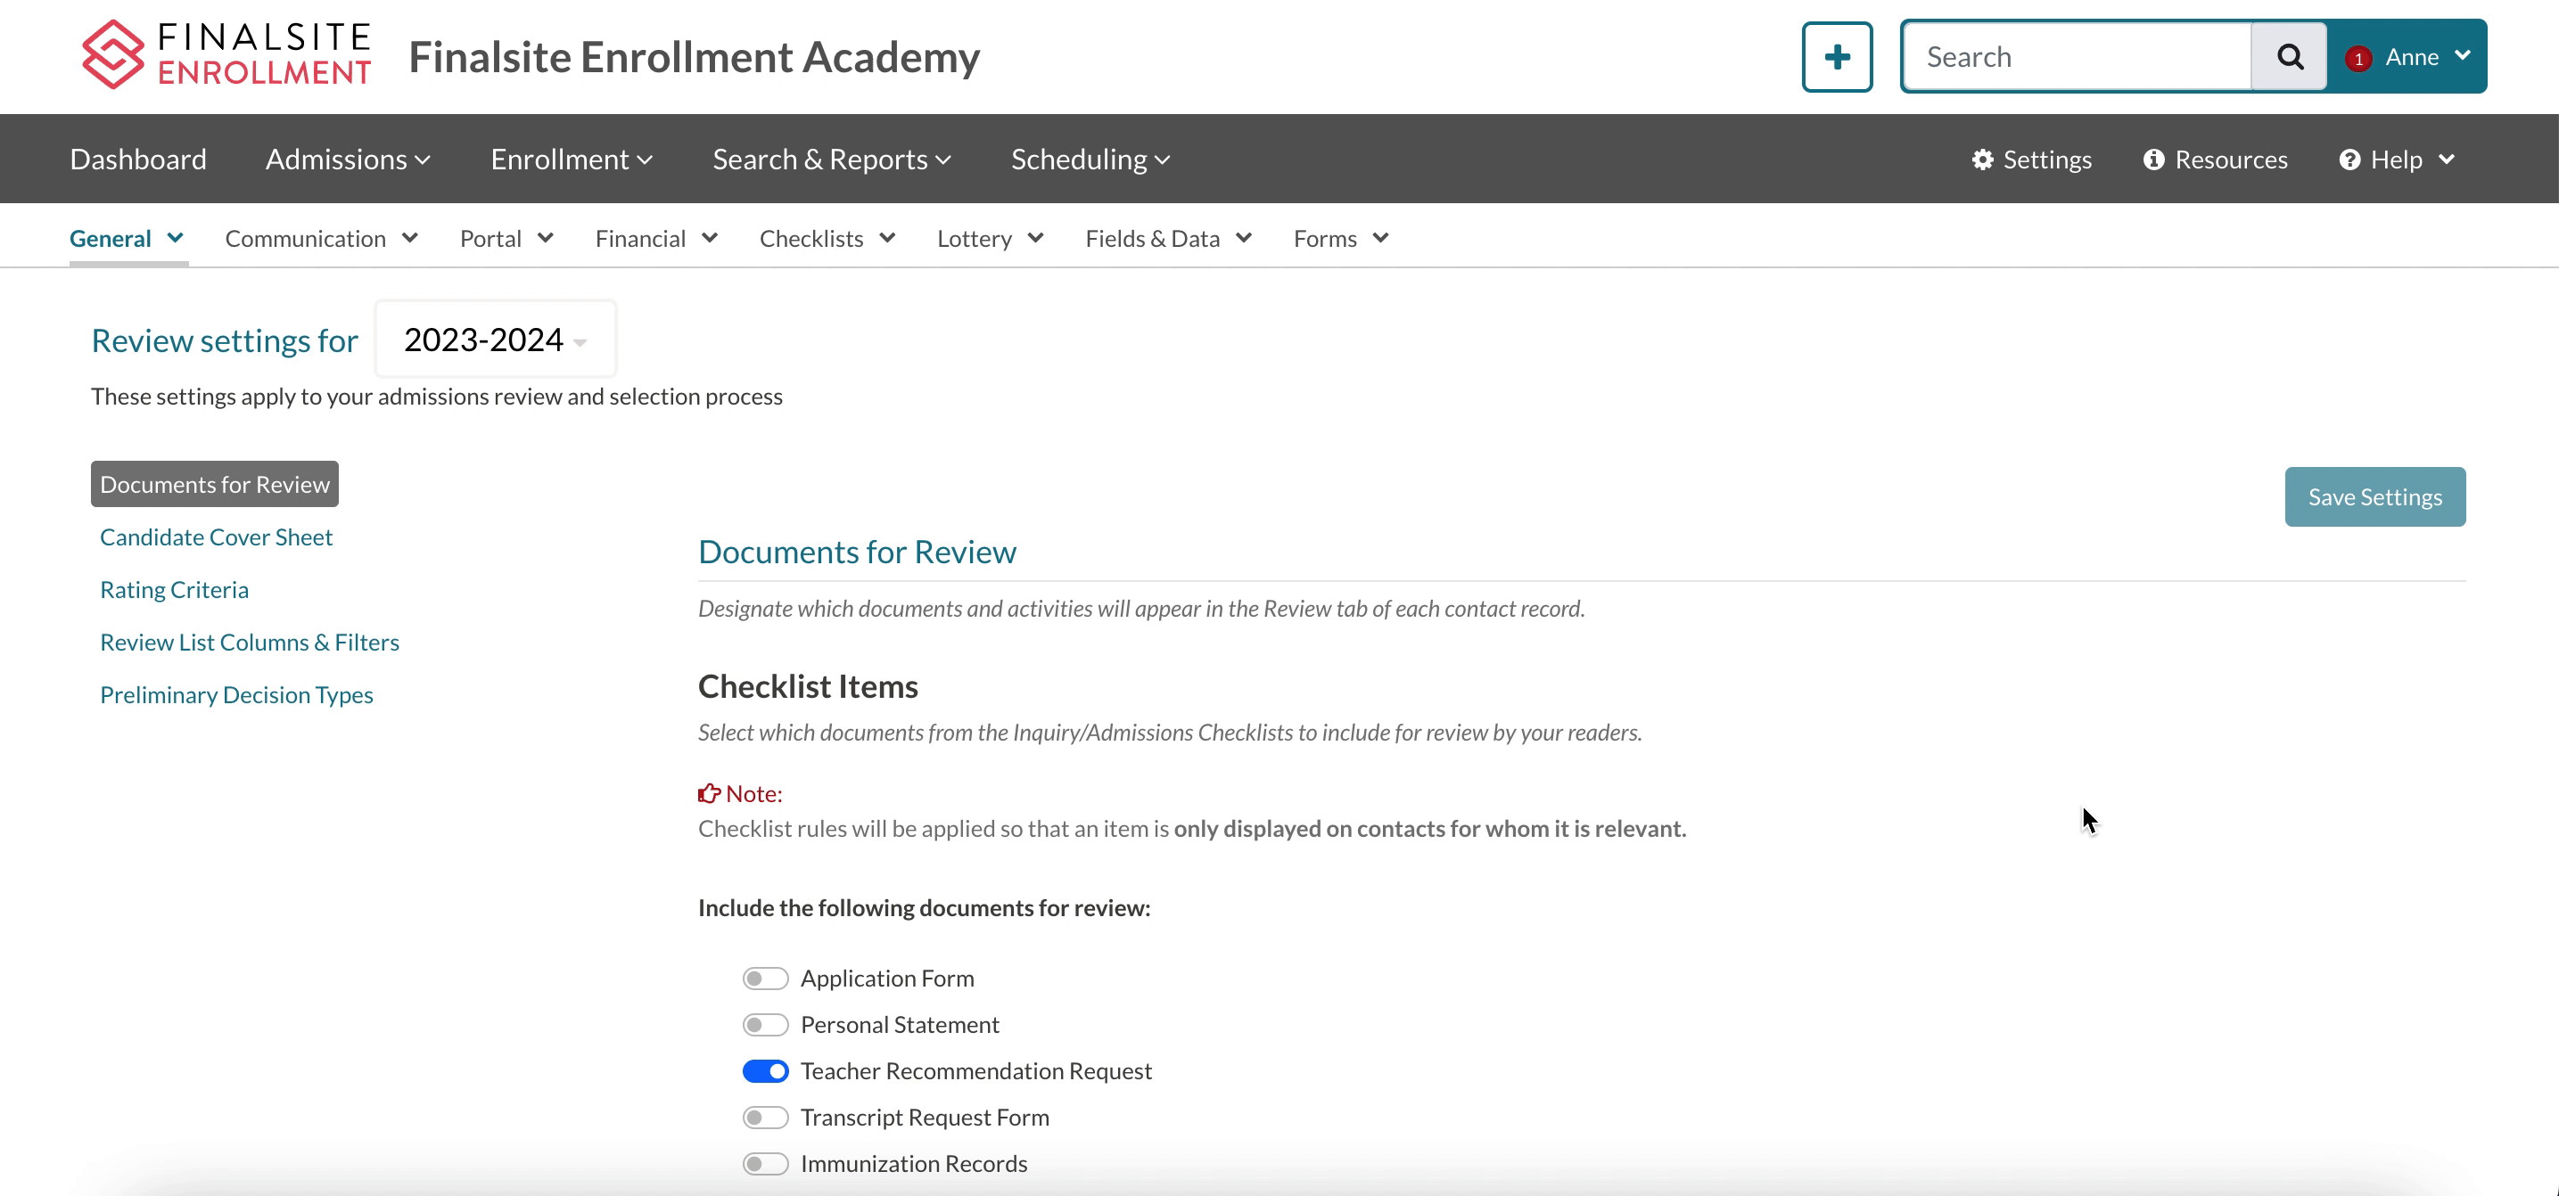Viewport: 2559px width, 1196px height.
Task: Go to Candidate Cover Sheet section
Action: (x=216, y=537)
